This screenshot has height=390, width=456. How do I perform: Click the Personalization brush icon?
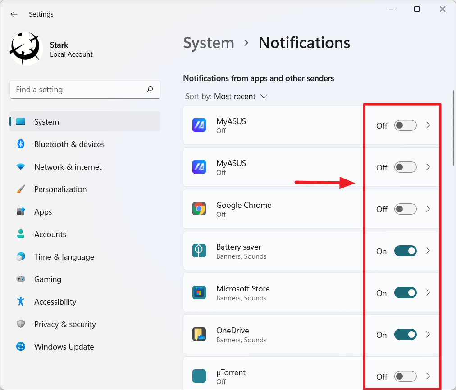[21, 189]
